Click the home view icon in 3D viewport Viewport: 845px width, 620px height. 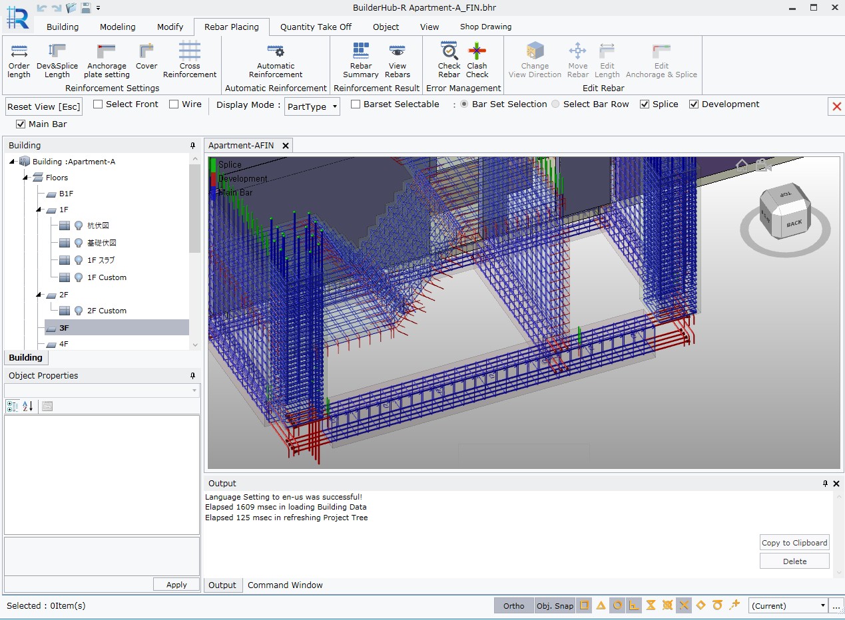pyautogui.click(x=742, y=166)
